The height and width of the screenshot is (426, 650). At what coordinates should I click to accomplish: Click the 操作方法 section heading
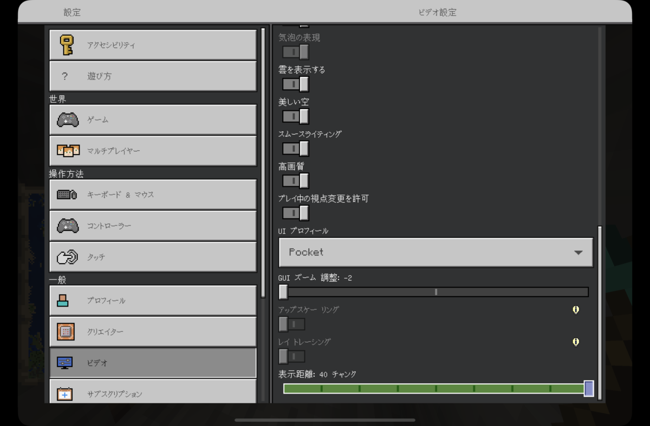[x=66, y=174]
